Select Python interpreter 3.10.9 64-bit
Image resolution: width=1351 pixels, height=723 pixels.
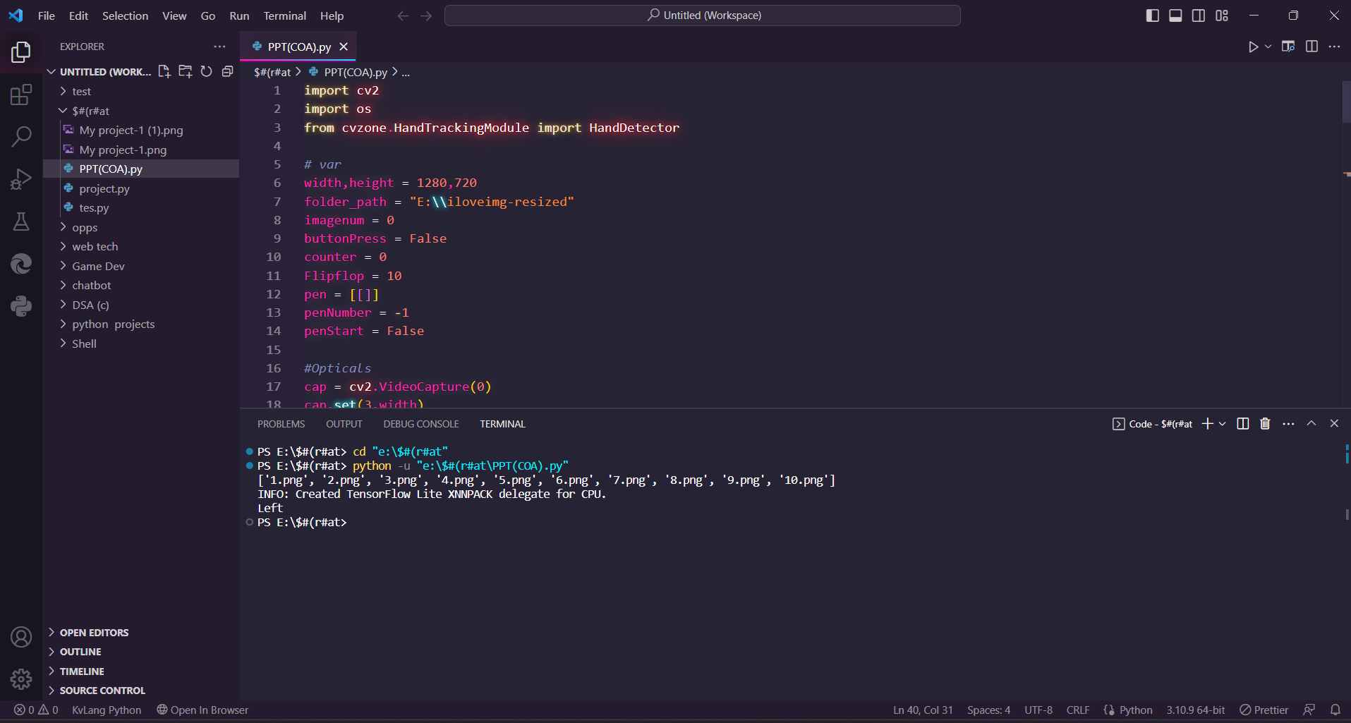[x=1195, y=710]
